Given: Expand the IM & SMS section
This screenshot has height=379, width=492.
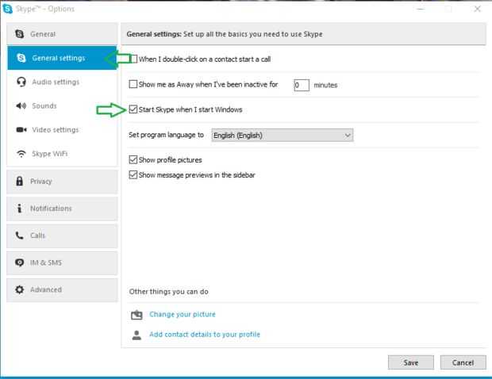Looking at the screenshot, I should click(62, 262).
